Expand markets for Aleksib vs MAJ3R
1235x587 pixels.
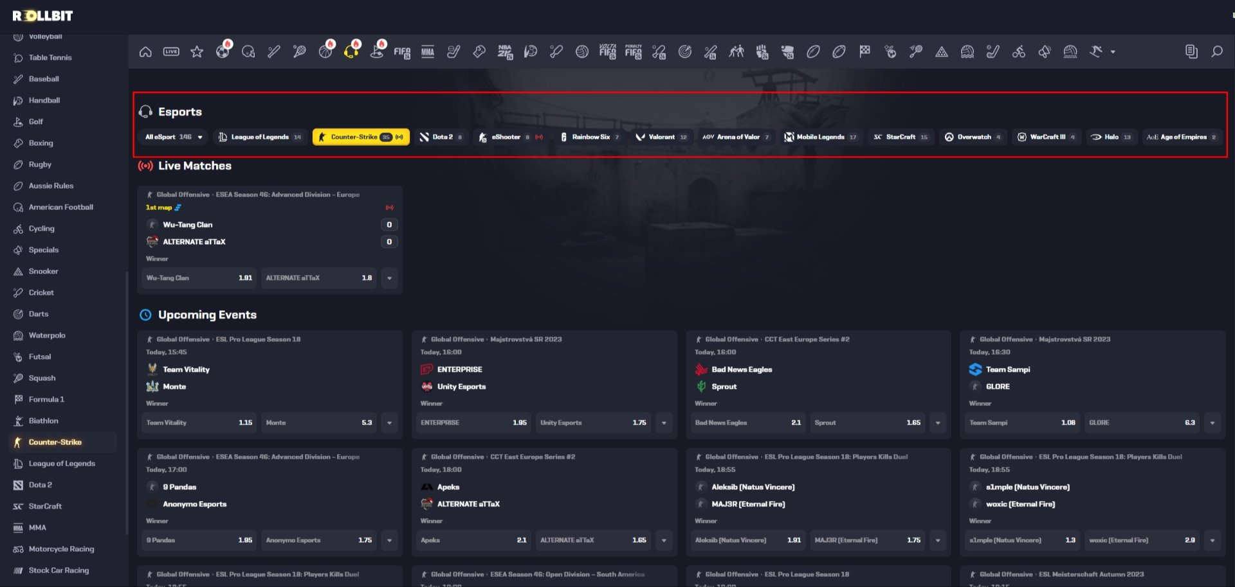click(938, 540)
